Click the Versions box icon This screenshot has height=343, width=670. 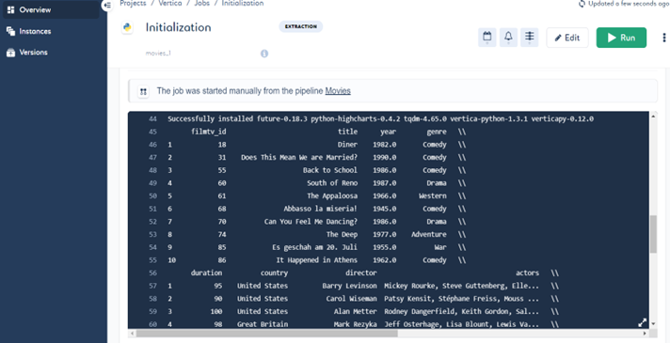tap(10, 53)
